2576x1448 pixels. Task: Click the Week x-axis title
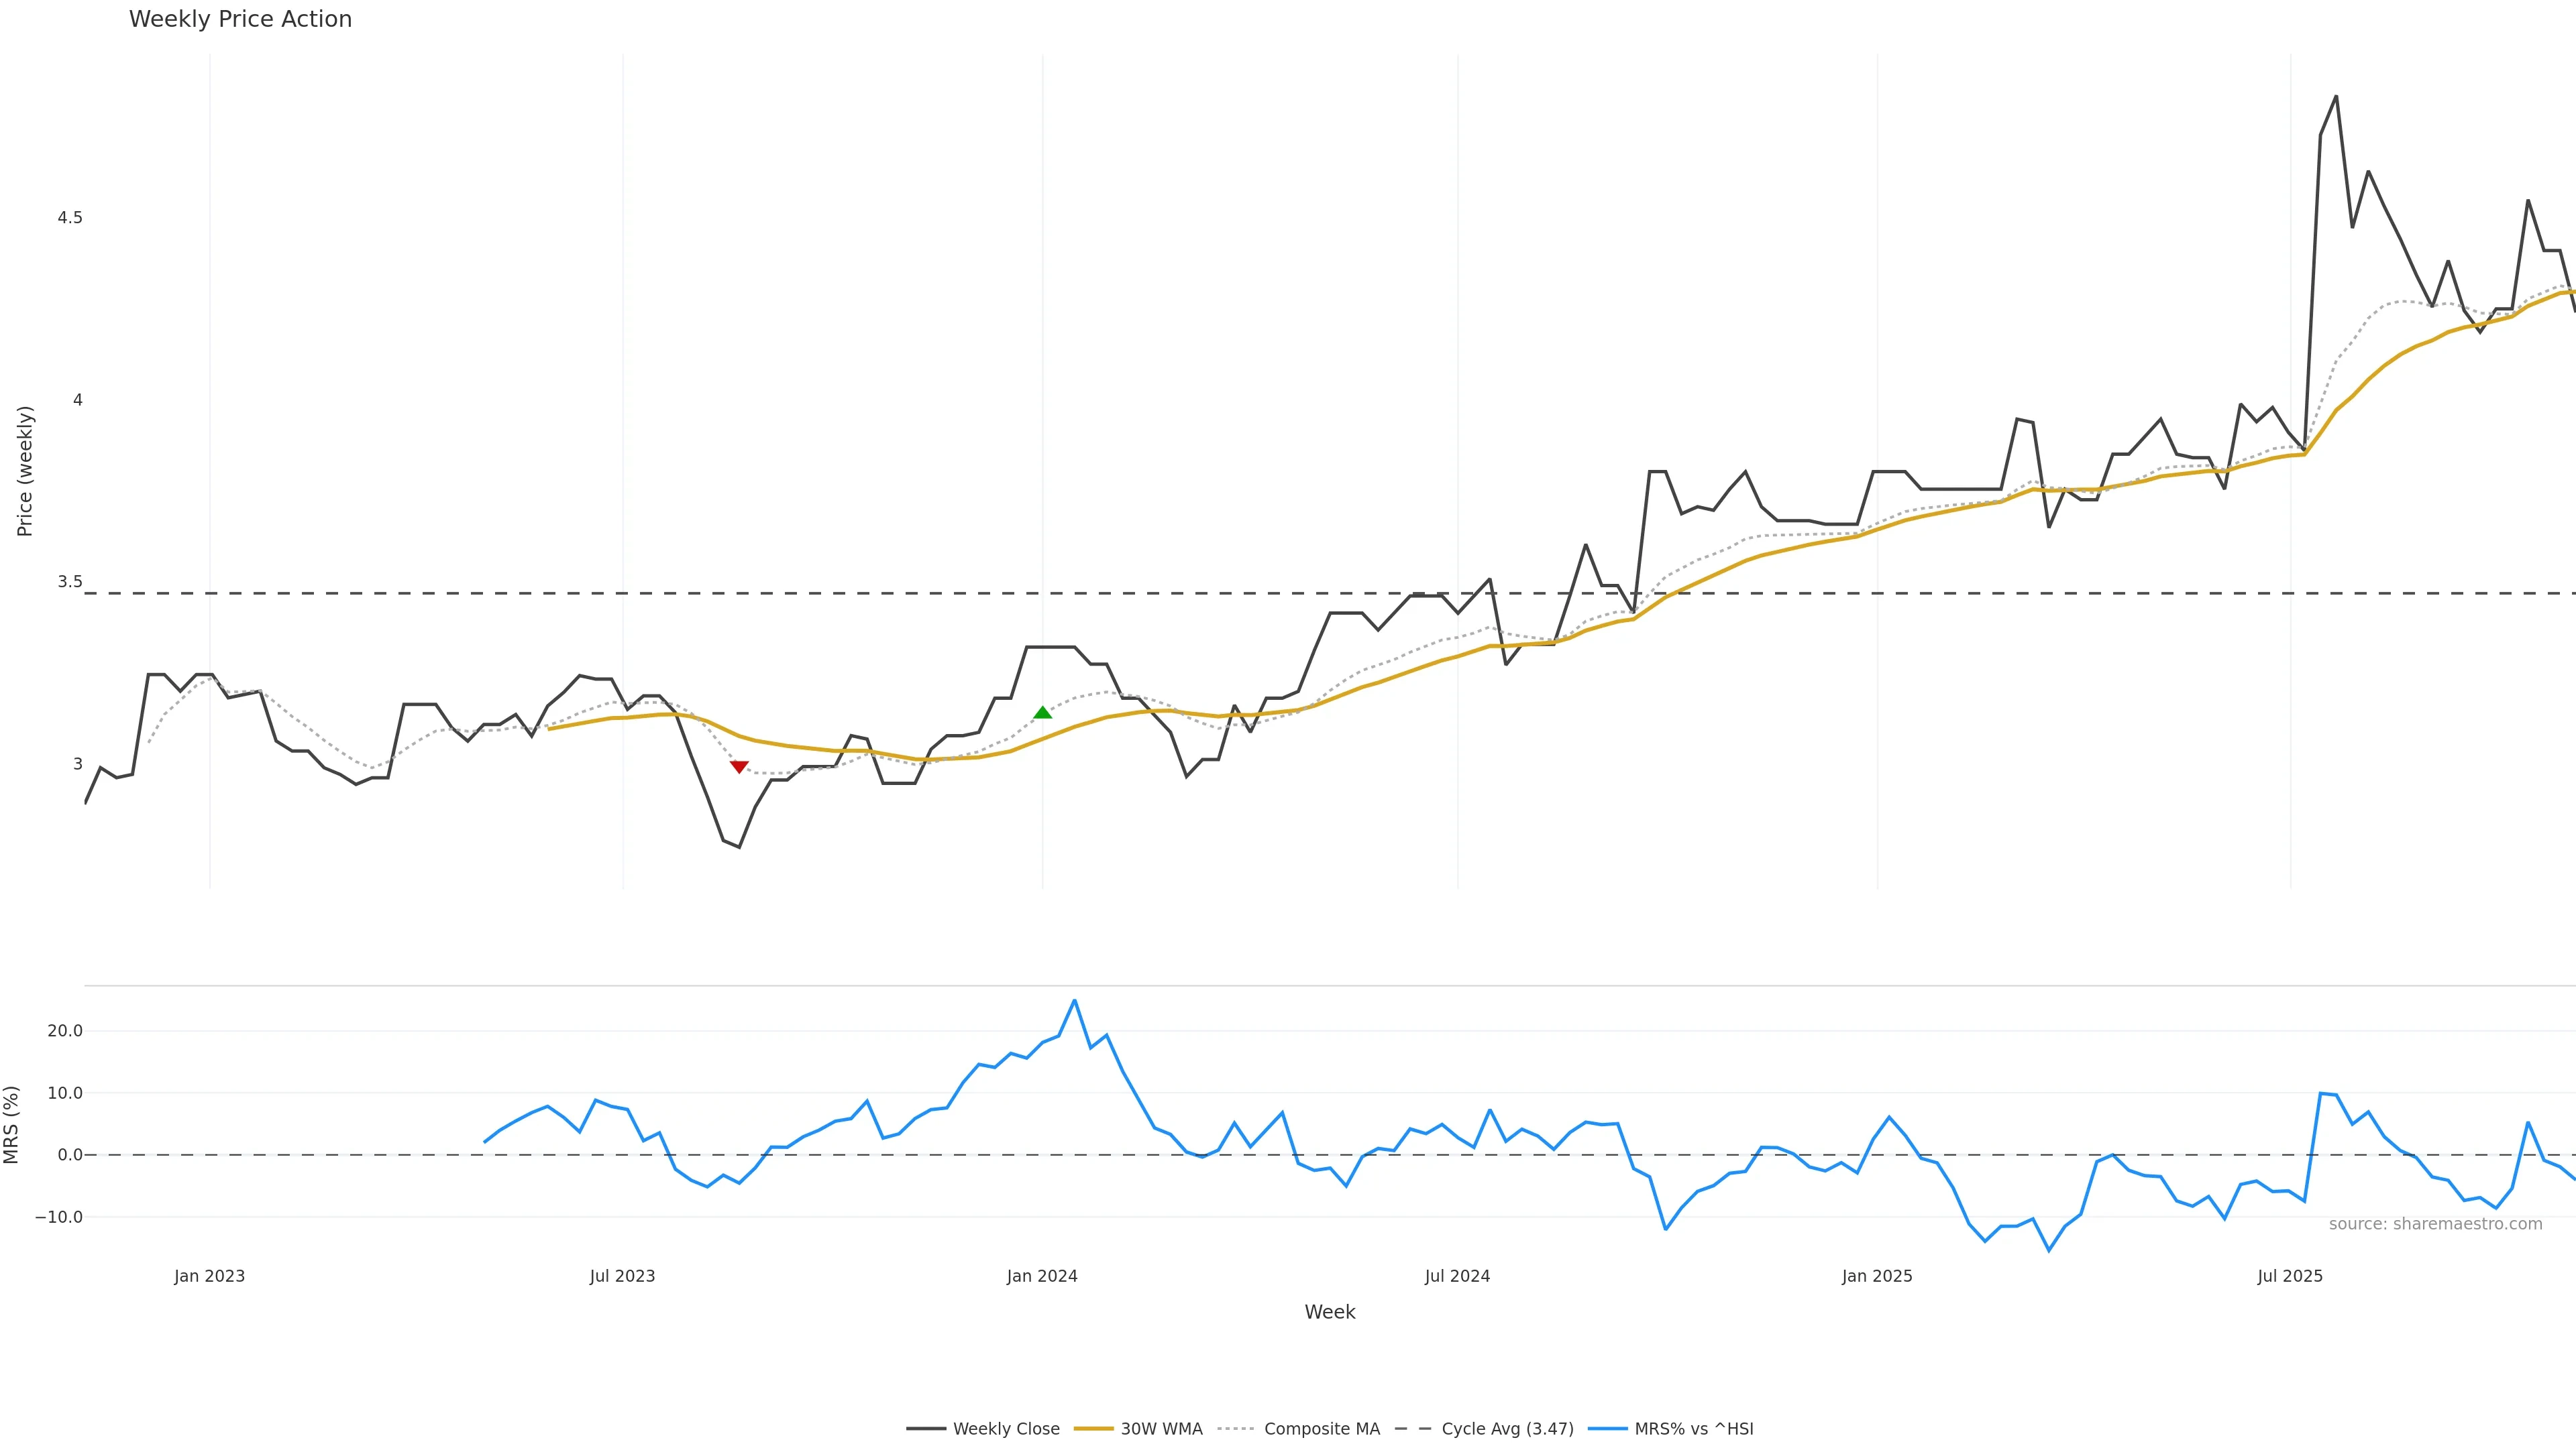[1329, 1312]
